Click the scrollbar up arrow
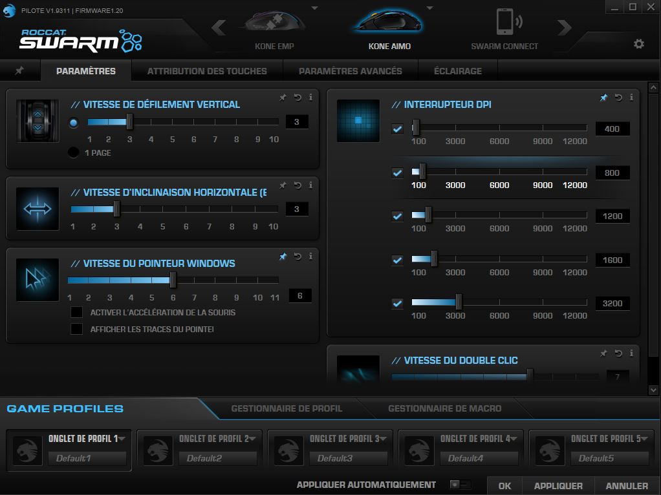 click(x=653, y=88)
